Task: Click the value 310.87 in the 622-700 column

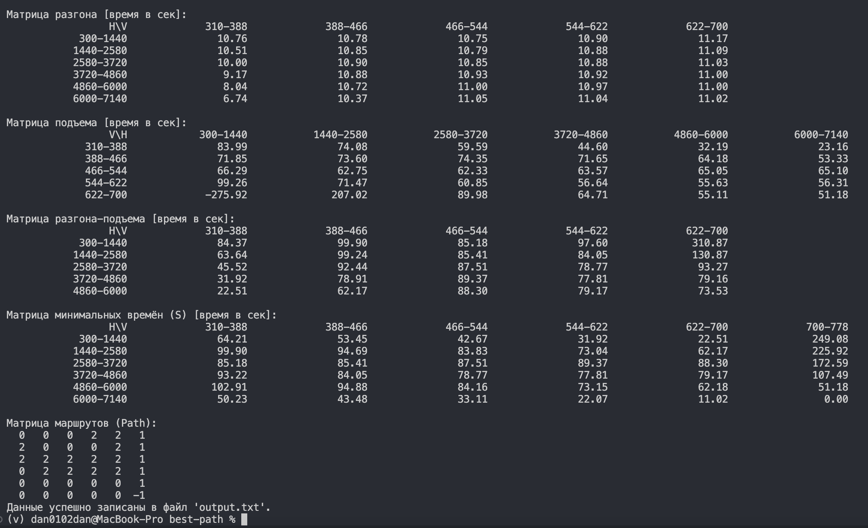Action: click(710, 243)
